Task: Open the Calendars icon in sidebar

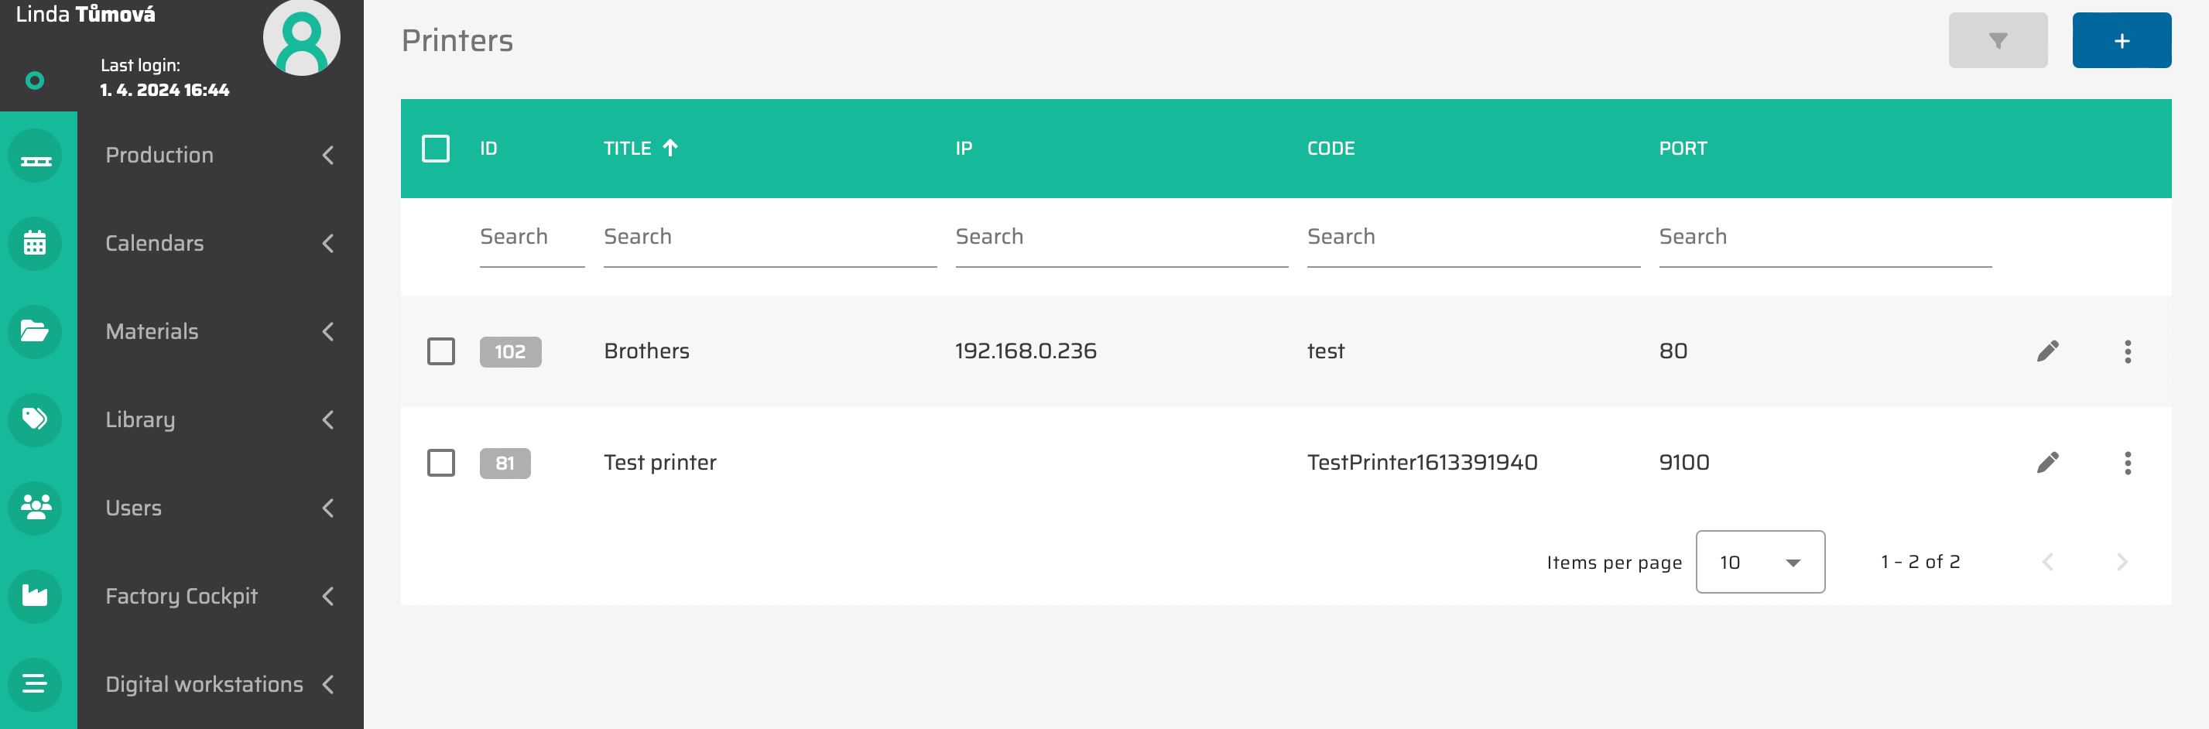Action: [35, 245]
